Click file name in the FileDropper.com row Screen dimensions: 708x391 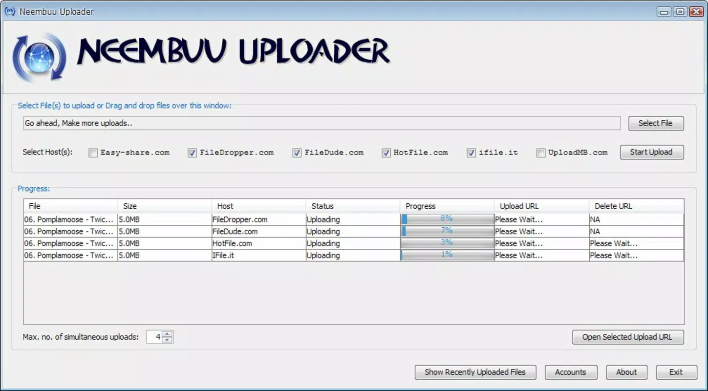point(70,219)
